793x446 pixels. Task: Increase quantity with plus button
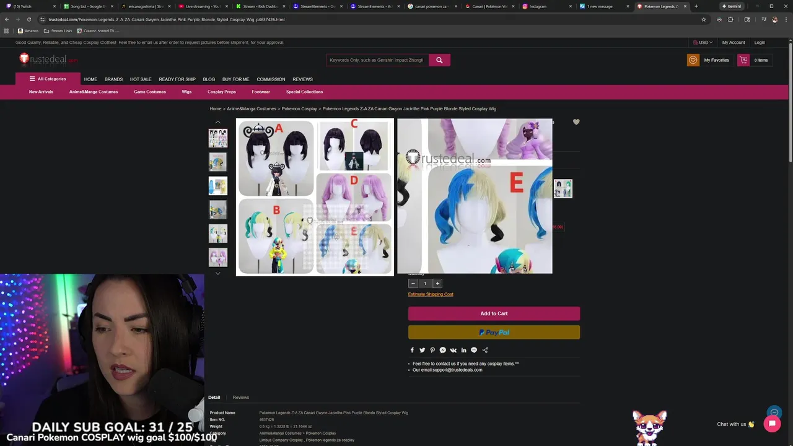(x=437, y=283)
